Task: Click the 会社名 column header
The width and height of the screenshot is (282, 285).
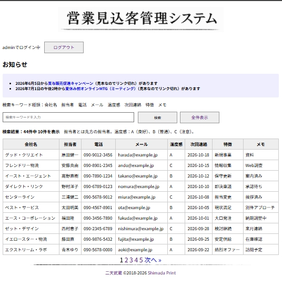Action: tap(31, 144)
